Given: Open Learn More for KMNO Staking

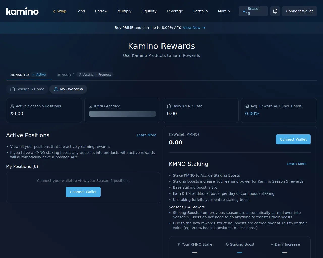Looking at the screenshot, I should (x=297, y=164).
